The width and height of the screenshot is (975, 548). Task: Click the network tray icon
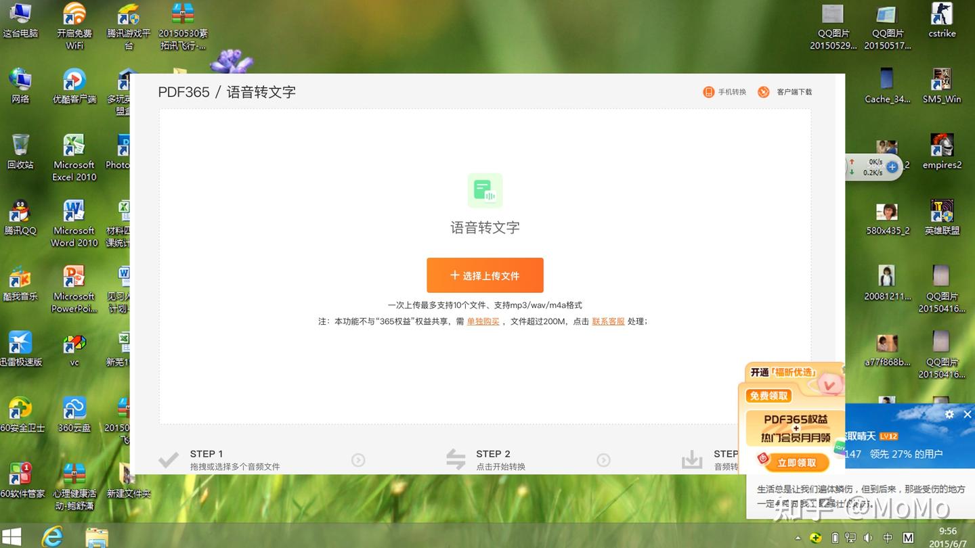(x=850, y=539)
